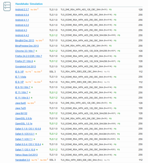Open the OpenSSL 0.9.8y link
148x163 pixels.
24,118
